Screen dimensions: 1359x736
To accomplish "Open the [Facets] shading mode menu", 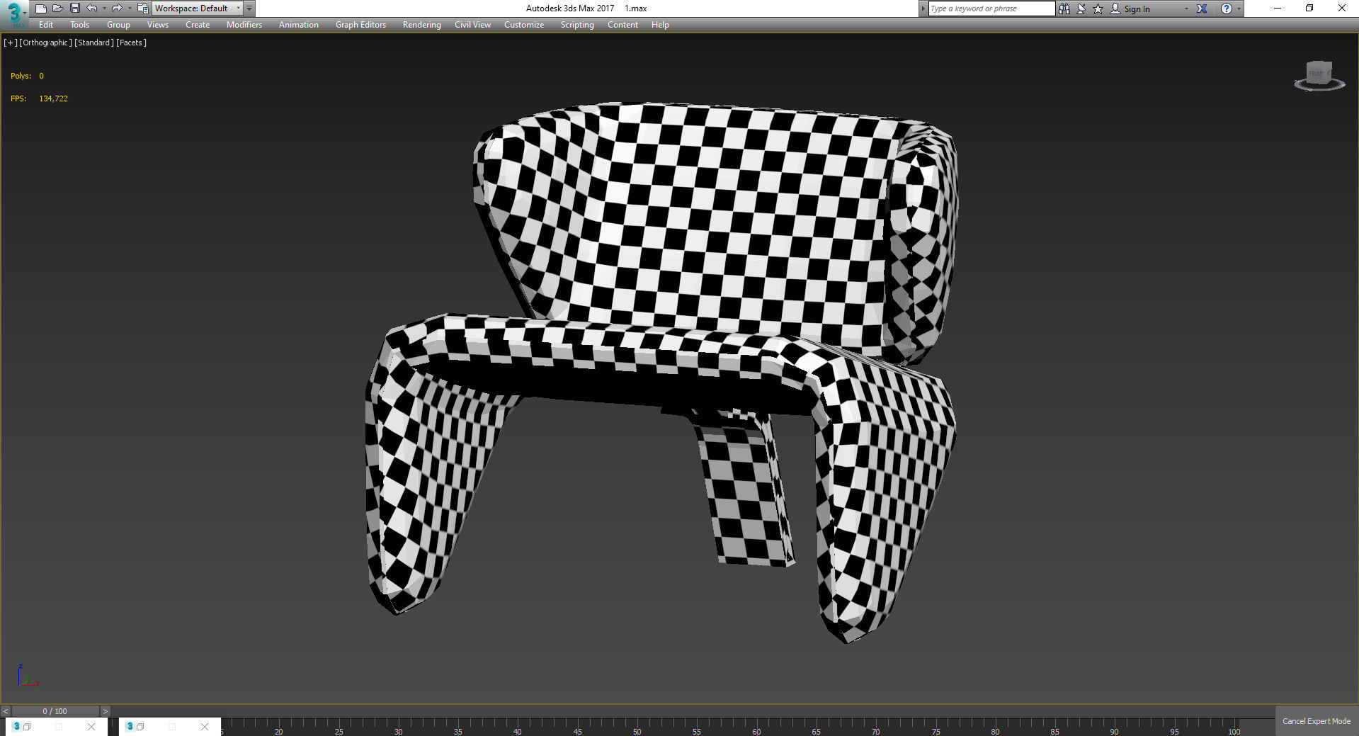I will pyautogui.click(x=132, y=43).
